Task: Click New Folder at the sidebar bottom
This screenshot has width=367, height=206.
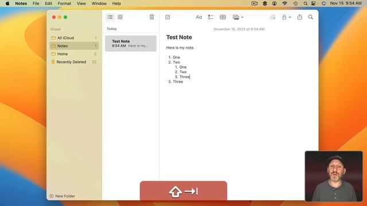Action: coord(63,196)
